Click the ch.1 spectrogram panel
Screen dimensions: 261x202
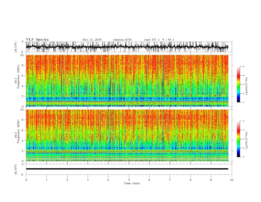coord(127,81)
